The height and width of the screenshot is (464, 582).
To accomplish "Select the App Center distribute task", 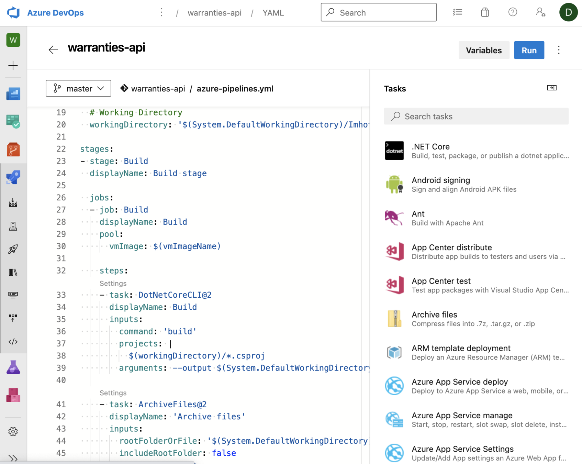I will (476, 252).
